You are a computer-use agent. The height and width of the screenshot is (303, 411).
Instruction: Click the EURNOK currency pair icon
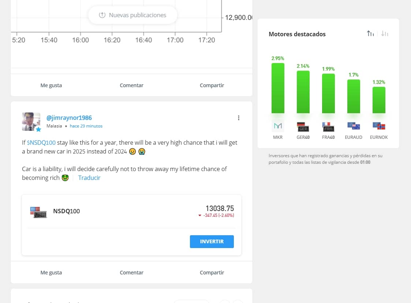(x=379, y=126)
